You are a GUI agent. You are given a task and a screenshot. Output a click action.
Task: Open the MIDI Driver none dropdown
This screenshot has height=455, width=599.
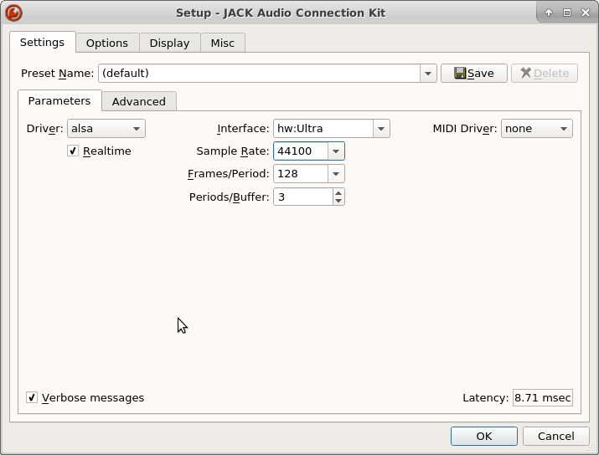click(x=537, y=129)
